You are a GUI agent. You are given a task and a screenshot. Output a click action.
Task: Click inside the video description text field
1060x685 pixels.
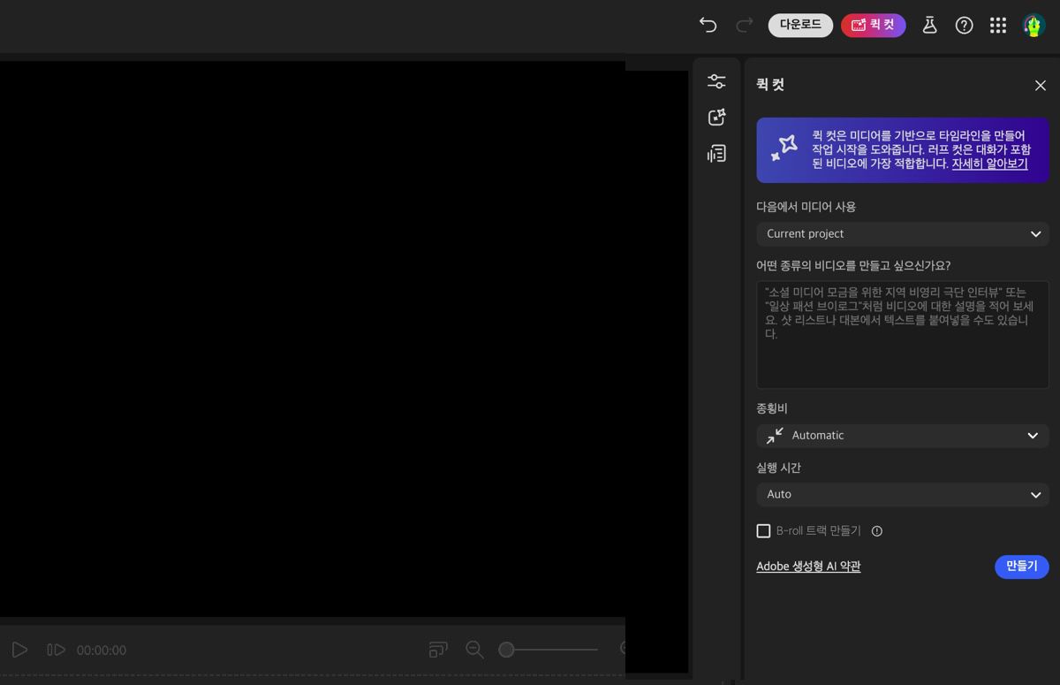[902, 334]
